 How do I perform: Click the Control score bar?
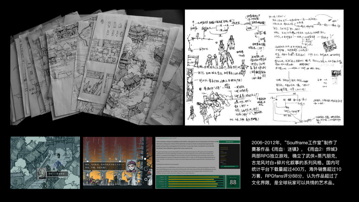(x=196, y=184)
